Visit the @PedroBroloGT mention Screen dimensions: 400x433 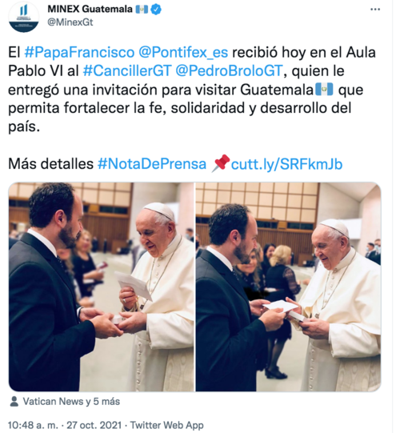[229, 70]
